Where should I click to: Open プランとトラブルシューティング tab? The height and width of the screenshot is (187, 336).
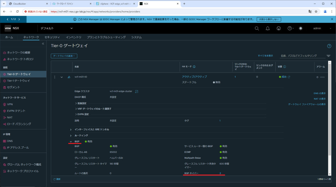click(106, 37)
